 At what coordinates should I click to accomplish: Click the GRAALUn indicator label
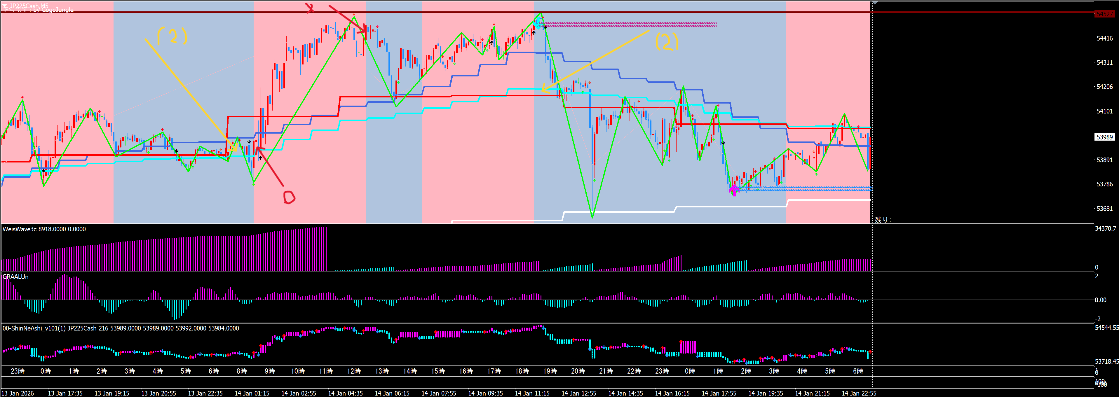[16, 277]
